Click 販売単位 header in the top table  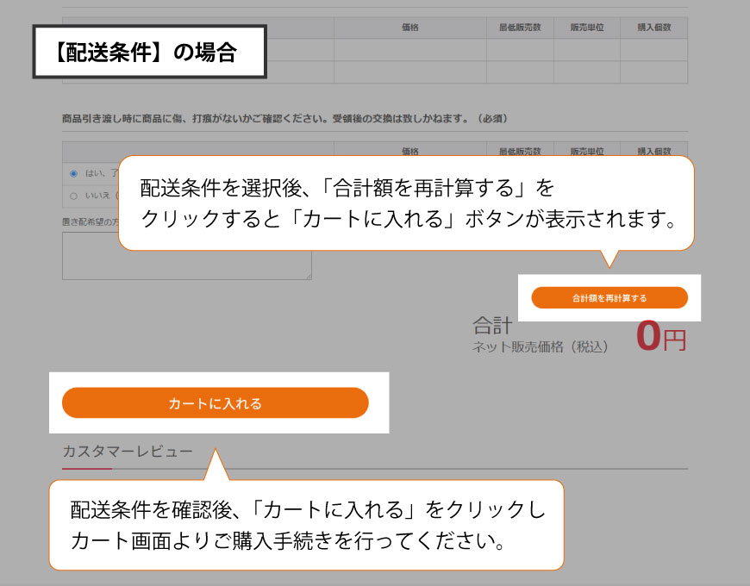click(586, 28)
